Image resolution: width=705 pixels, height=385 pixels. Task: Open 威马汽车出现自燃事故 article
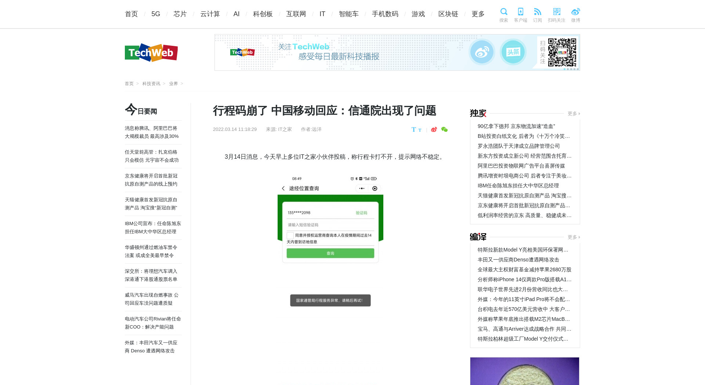coord(152,299)
